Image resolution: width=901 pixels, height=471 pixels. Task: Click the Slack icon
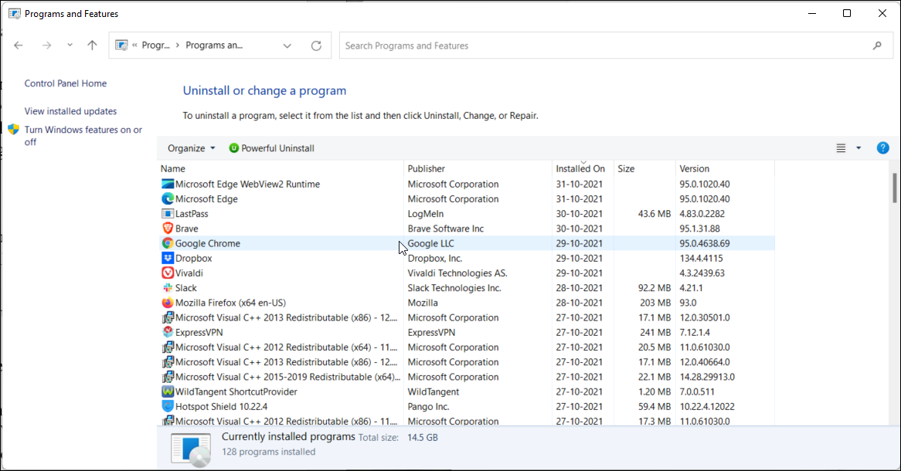168,287
